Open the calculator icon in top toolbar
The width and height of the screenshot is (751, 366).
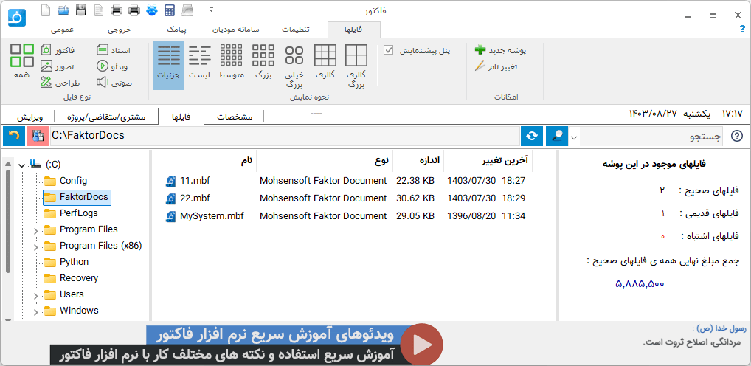[170, 10]
